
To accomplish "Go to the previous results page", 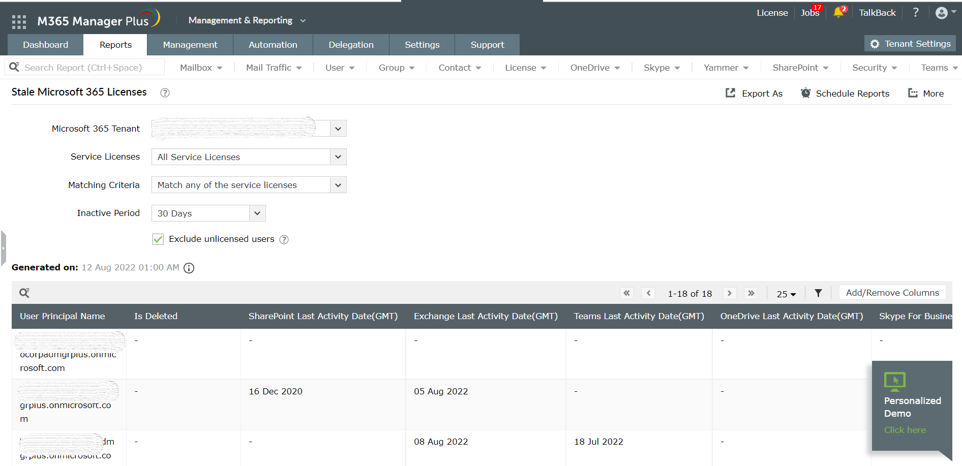I will [648, 293].
